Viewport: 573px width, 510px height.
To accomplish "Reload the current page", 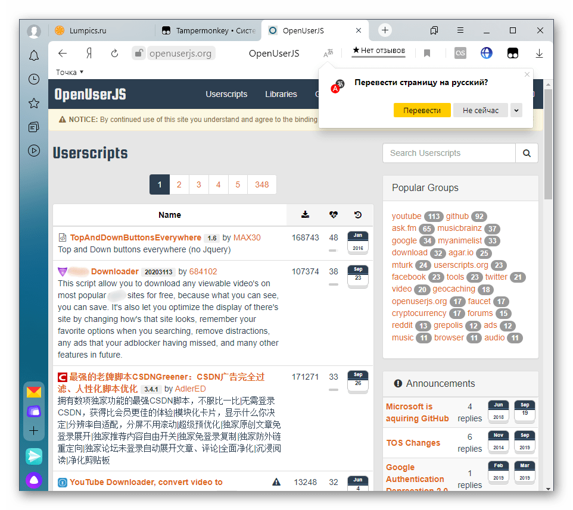I will pyautogui.click(x=115, y=54).
